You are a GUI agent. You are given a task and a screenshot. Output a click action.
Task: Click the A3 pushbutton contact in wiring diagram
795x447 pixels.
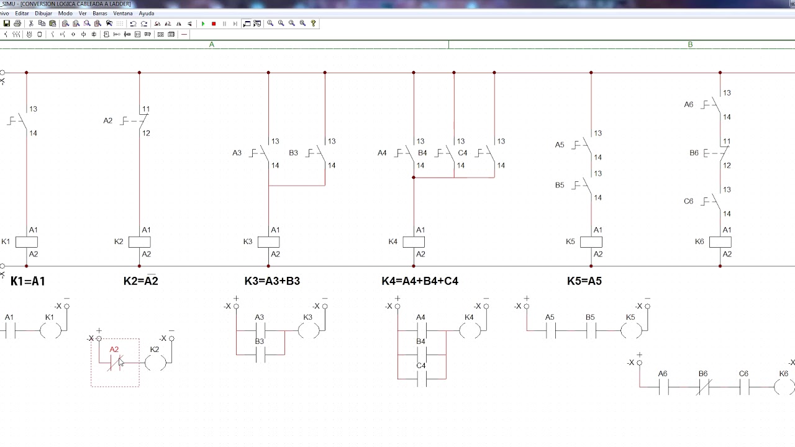point(261,153)
